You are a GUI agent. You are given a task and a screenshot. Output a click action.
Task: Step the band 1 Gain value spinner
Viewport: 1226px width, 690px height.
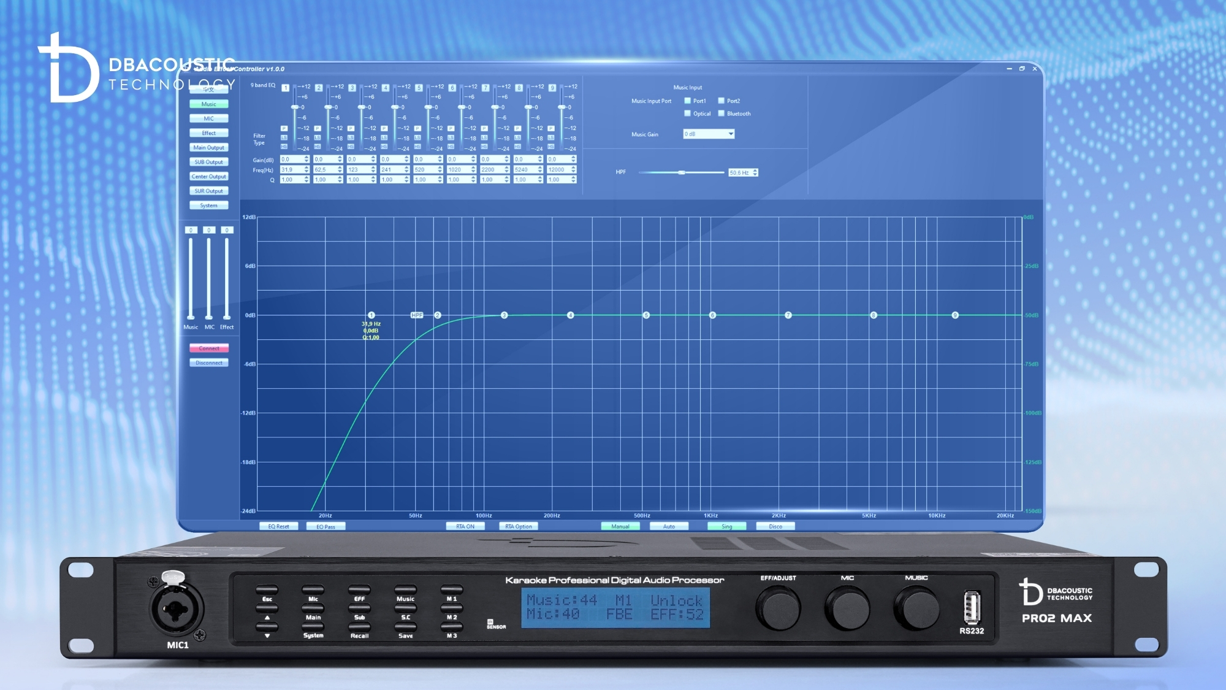coord(306,159)
